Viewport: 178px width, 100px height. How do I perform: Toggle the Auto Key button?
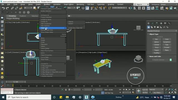tap(145, 90)
